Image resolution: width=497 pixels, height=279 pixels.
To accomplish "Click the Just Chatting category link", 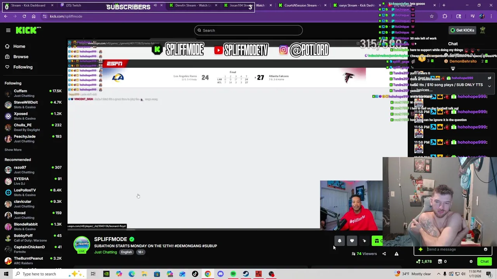I will 105,252.
